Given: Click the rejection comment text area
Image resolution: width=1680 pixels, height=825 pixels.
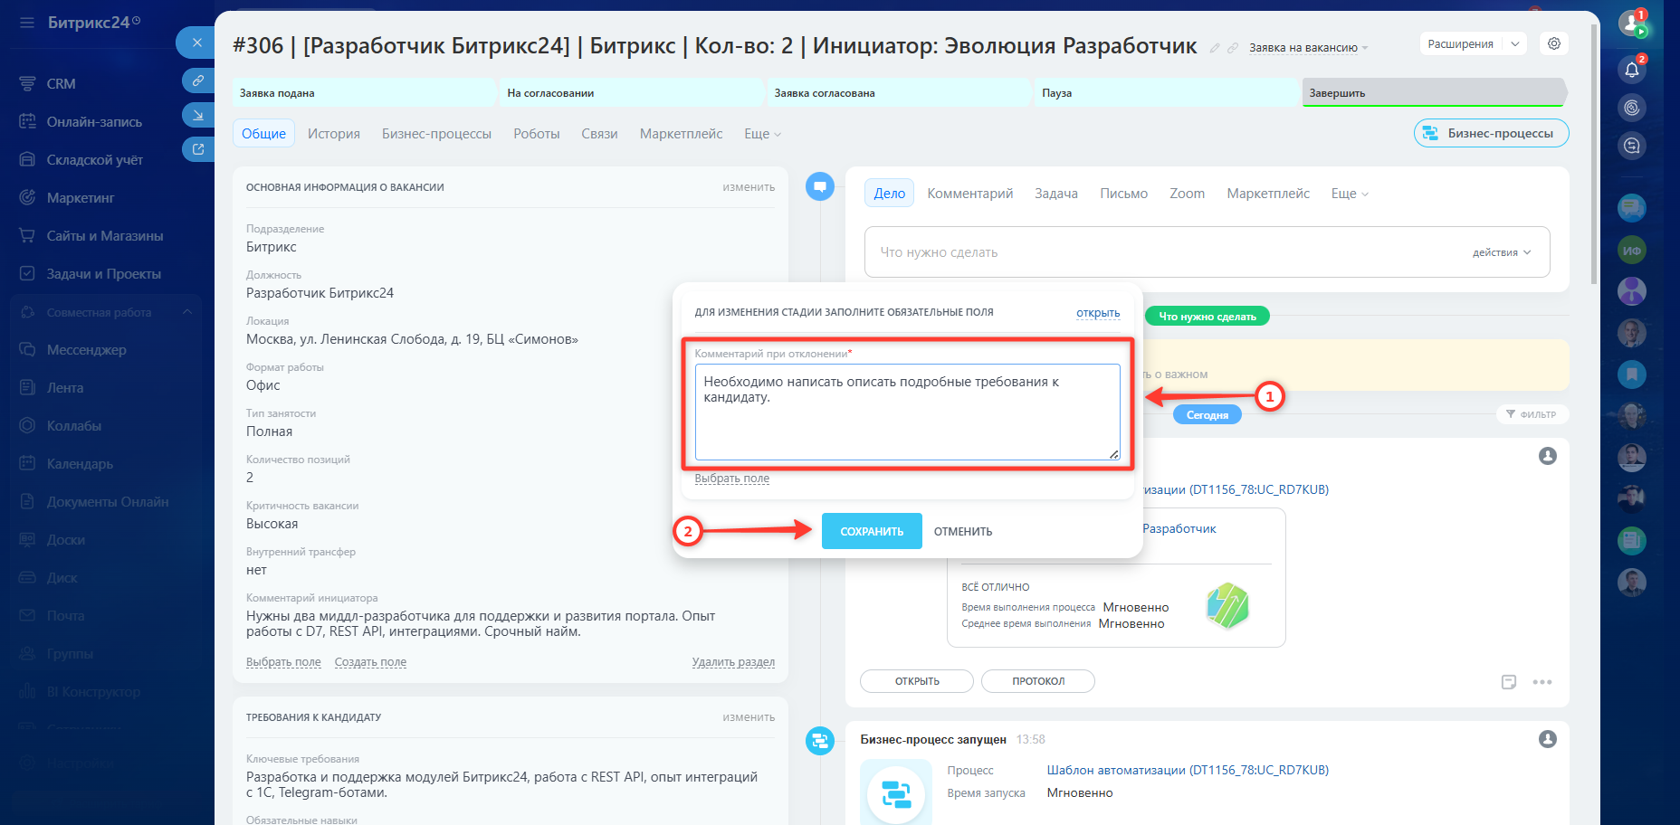Looking at the screenshot, I should [x=907, y=412].
